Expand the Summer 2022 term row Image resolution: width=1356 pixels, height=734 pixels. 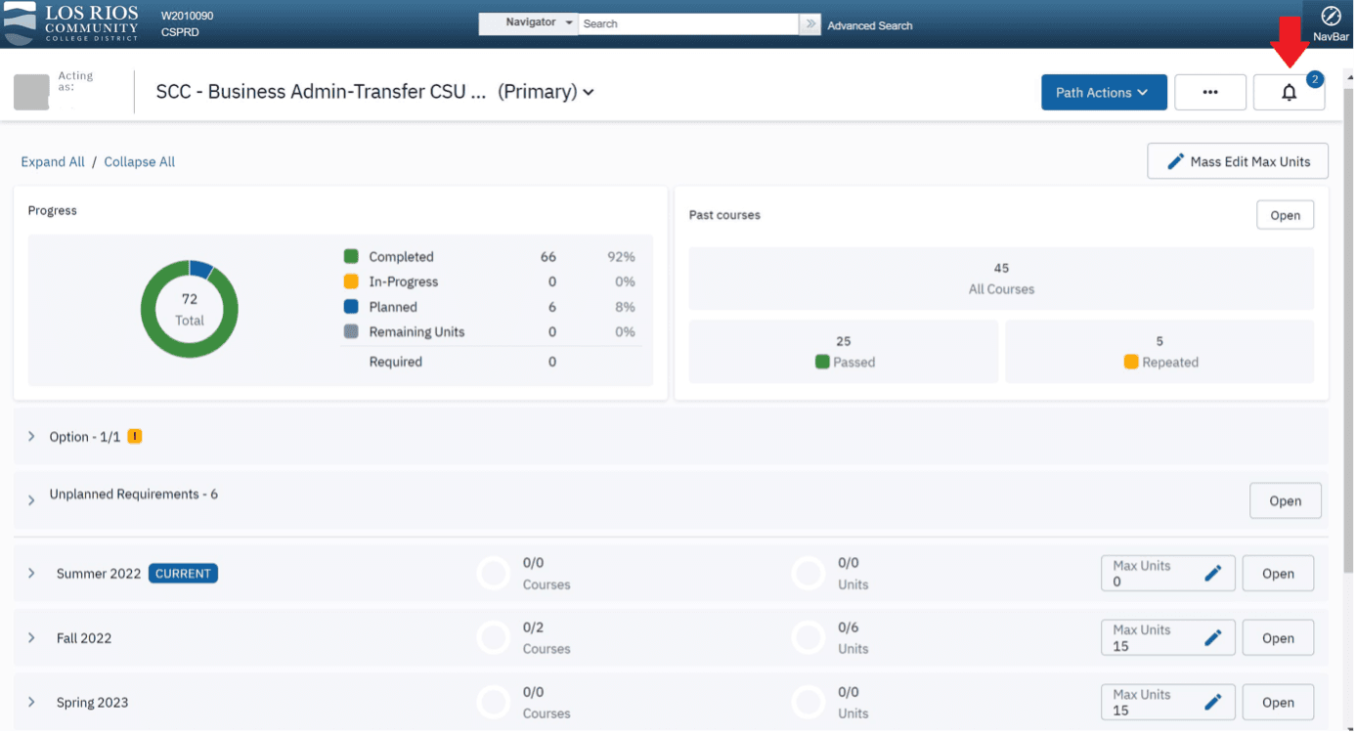[x=31, y=574]
